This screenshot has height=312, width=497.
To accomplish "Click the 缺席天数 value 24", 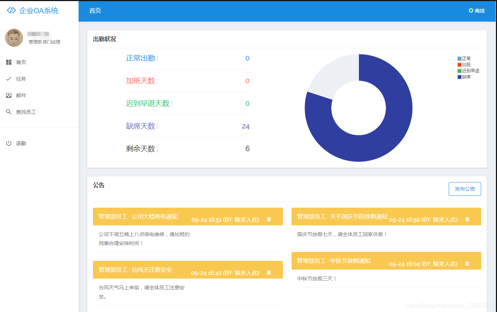I will [x=246, y=126].
